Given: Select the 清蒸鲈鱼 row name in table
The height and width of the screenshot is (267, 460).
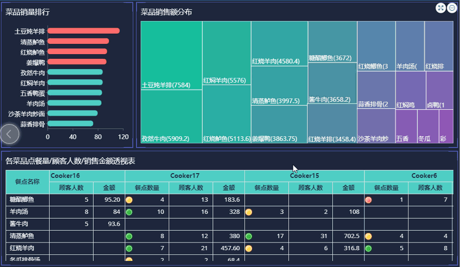Looking at the screenshot, I should pos(21,236).
